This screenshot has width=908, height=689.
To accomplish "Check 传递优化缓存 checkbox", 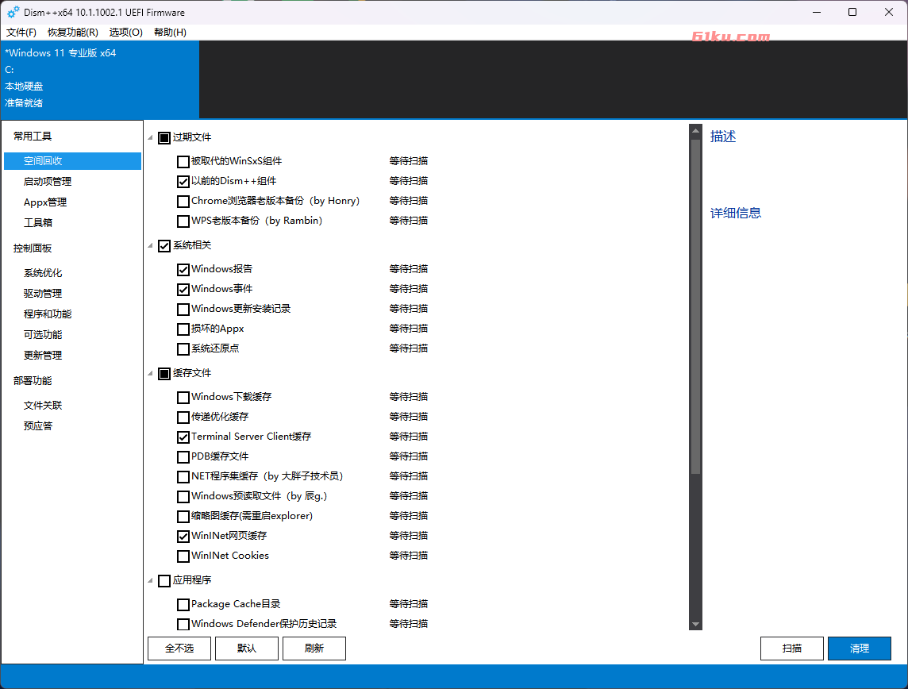I will tap(183, 417).
